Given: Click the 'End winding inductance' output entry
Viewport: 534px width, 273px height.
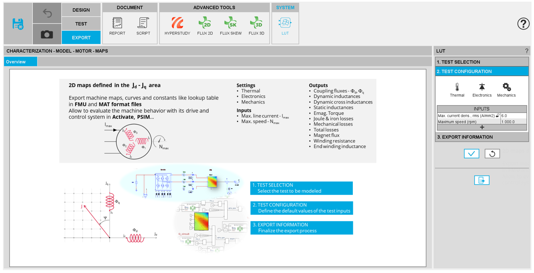Looking at the screenshot, I should [340, 146].
